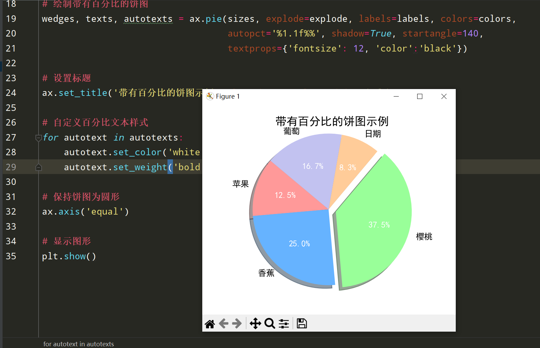540x348 pixels.
Task: Click the forward view arrow icon
Action: pos(237,323)
